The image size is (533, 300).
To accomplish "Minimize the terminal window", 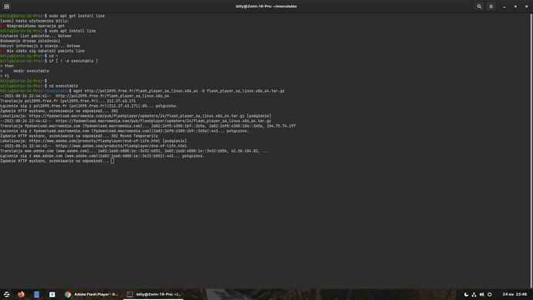I will pyautogui.click(x=504, y=6).
